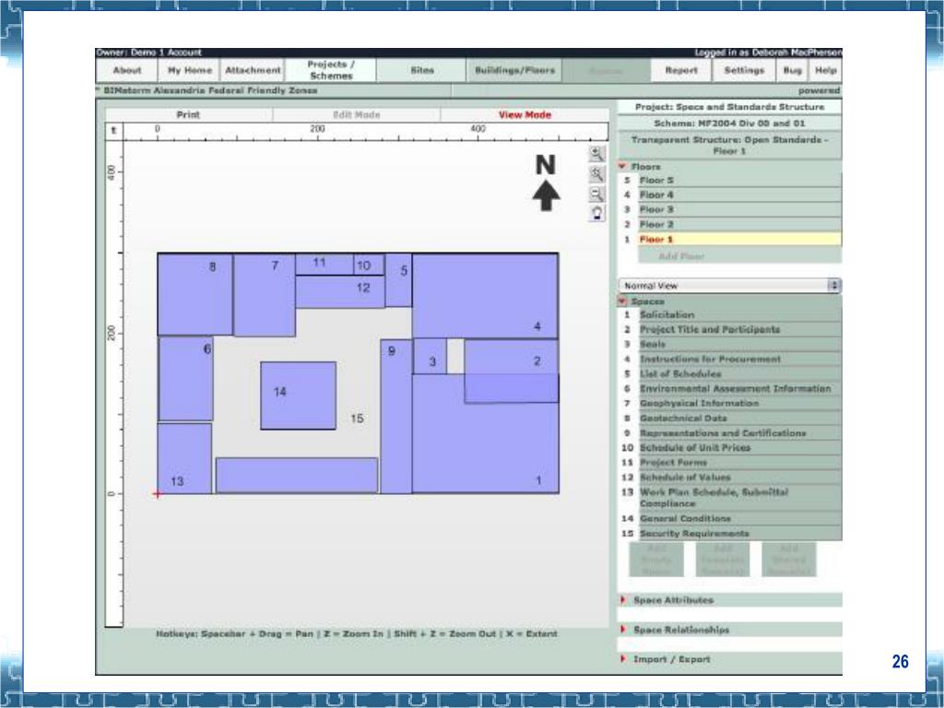Select Floor 2 in the floors list

739,224
